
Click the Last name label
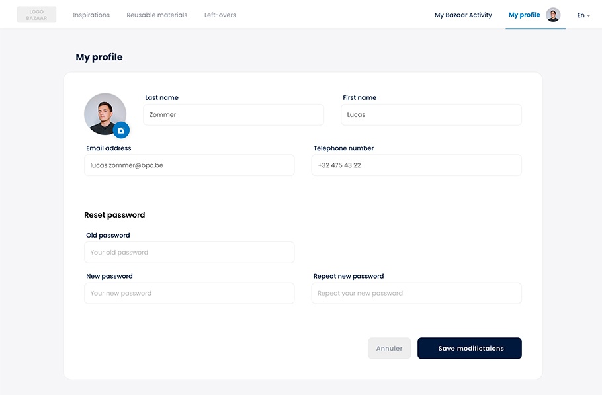161,97
